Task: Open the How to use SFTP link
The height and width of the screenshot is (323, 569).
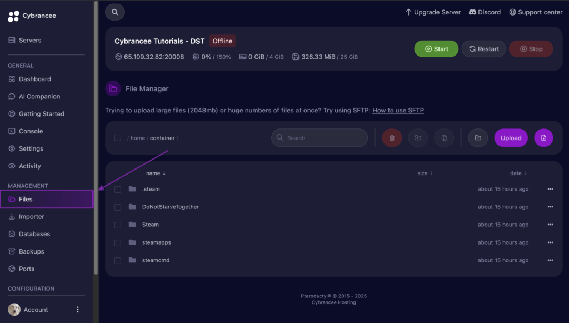Action: click(398, 111)
